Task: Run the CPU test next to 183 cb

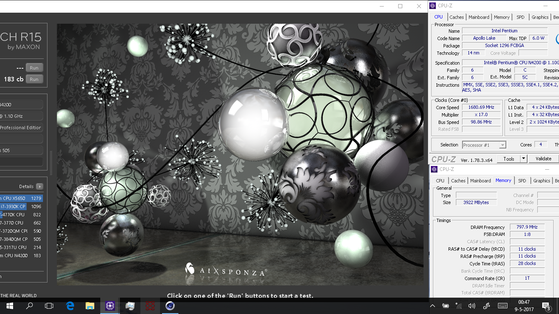Action: (x=34, y=79)
